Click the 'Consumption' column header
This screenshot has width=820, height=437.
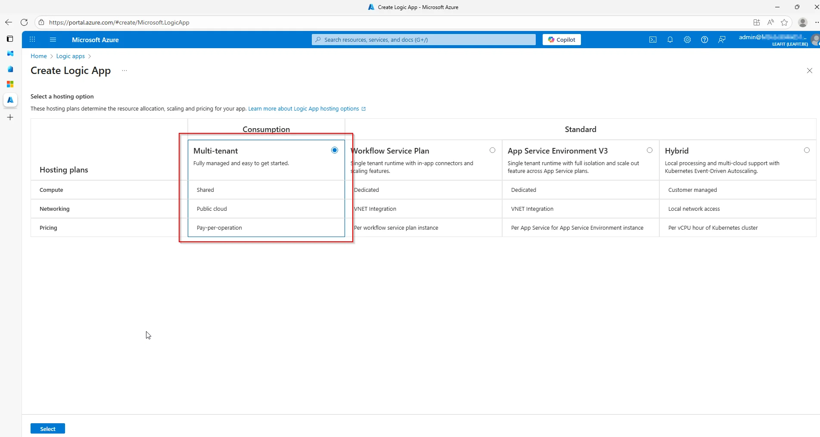click(x=266, y=129)
